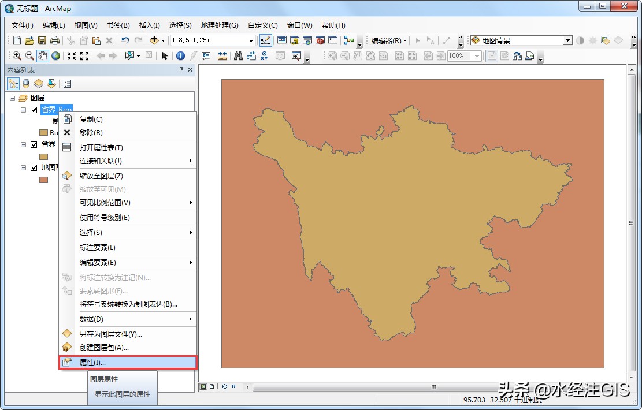642x410 pixels.
Task: Uncheck the 地图背景 layer checkbox
Action: tap(34, 167)
